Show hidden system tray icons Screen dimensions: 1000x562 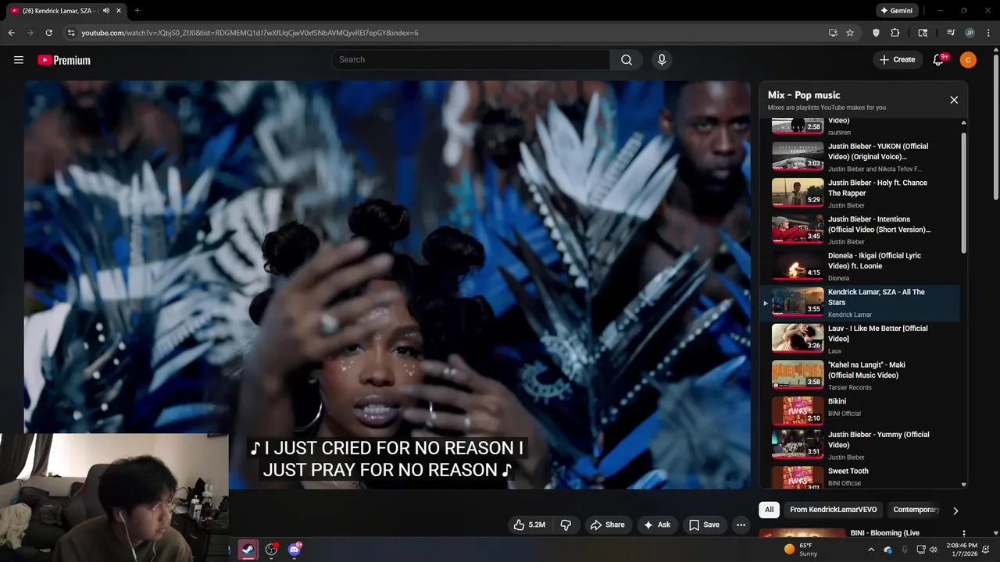pyautogui.click(x=871, y=550)
